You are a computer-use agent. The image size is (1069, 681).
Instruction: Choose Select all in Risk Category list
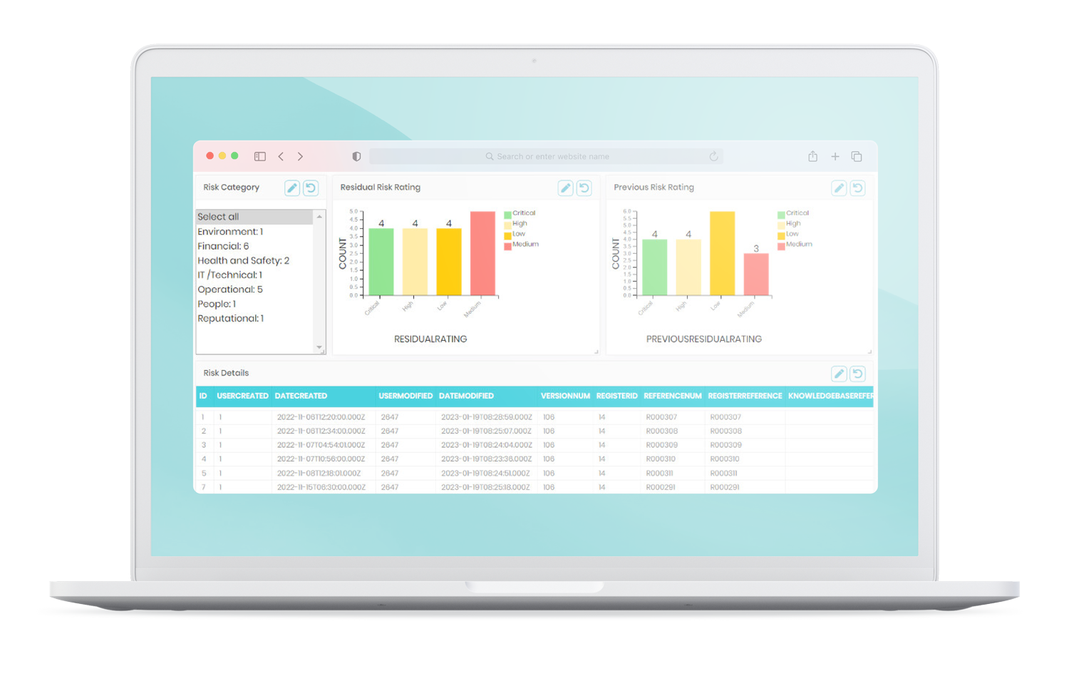254,217
